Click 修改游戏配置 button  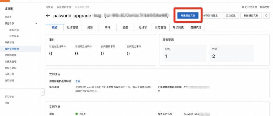(x=210, y=15)
